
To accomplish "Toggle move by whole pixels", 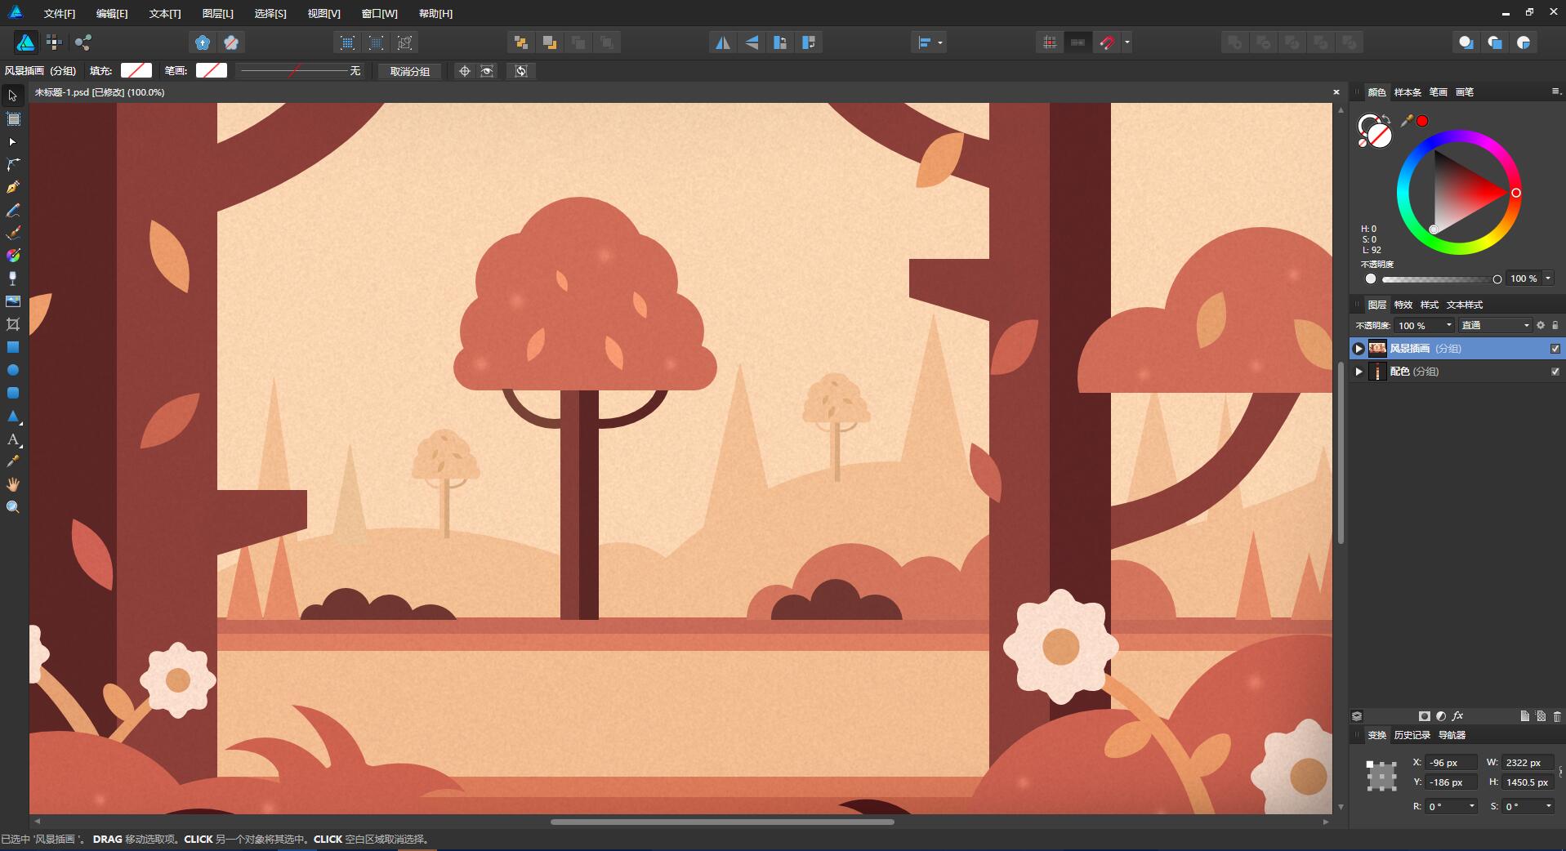I will point(1078,42).
